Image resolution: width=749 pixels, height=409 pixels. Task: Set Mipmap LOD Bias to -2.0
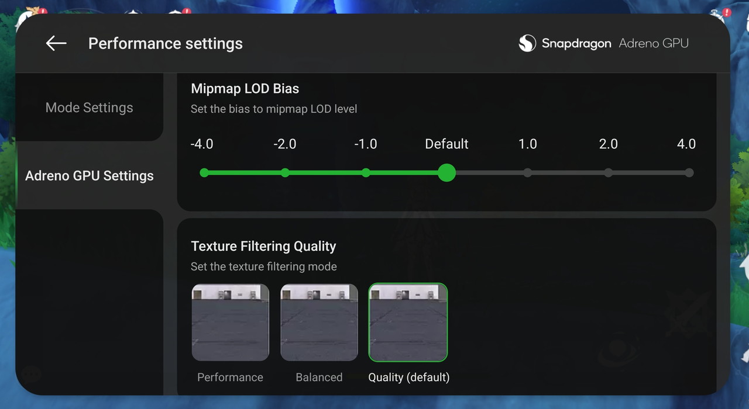point(285,173)
